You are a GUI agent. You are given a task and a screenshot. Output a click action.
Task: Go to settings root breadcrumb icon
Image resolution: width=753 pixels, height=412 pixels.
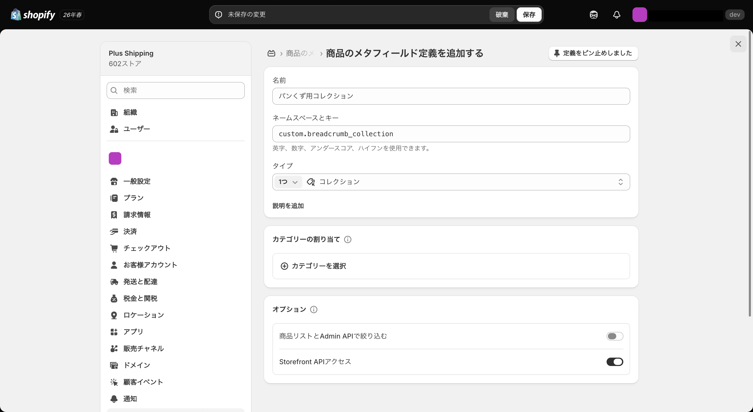(271, 53)
